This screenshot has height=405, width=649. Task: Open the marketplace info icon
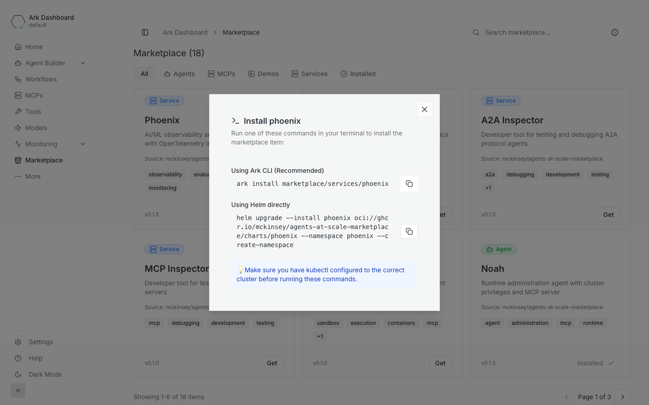(615, 32)
